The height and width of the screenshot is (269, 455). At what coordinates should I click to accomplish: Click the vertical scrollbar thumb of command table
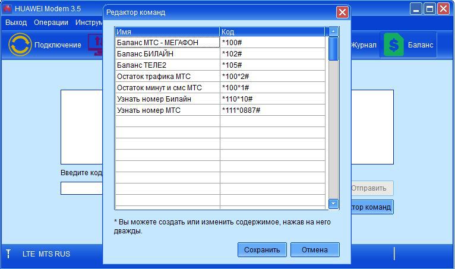(333, 49)
